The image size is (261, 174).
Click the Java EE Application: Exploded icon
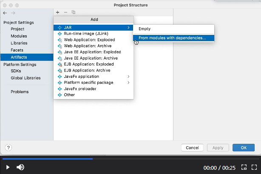pyautogui.click(x=60, y=52)
